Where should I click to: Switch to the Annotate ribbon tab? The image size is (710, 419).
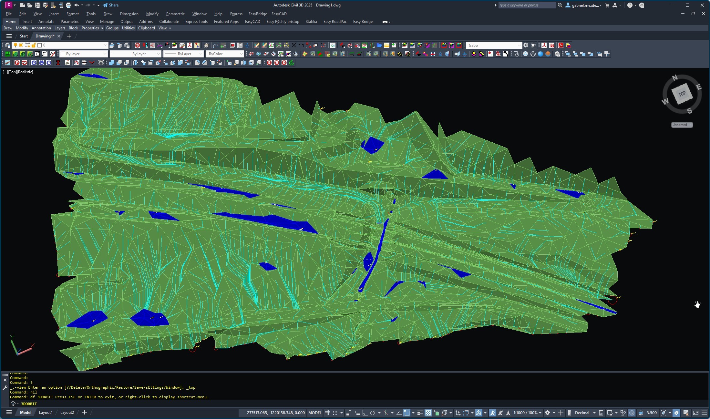(x=46, y=22)
